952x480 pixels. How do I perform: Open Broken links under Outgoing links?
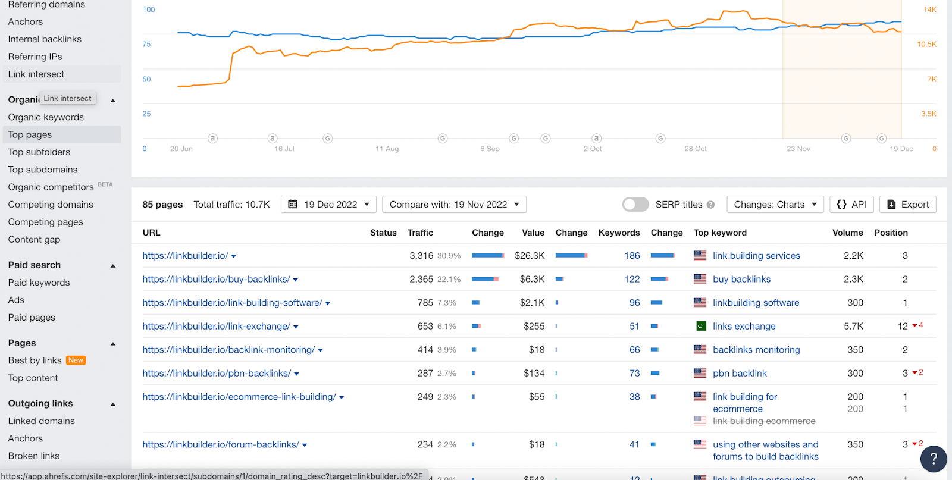(34, 456)
